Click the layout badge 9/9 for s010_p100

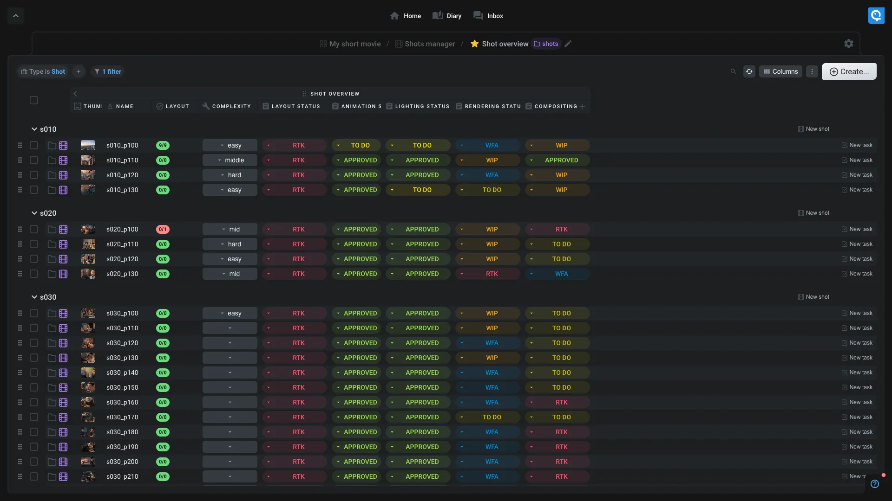click(x=163, y=145)
